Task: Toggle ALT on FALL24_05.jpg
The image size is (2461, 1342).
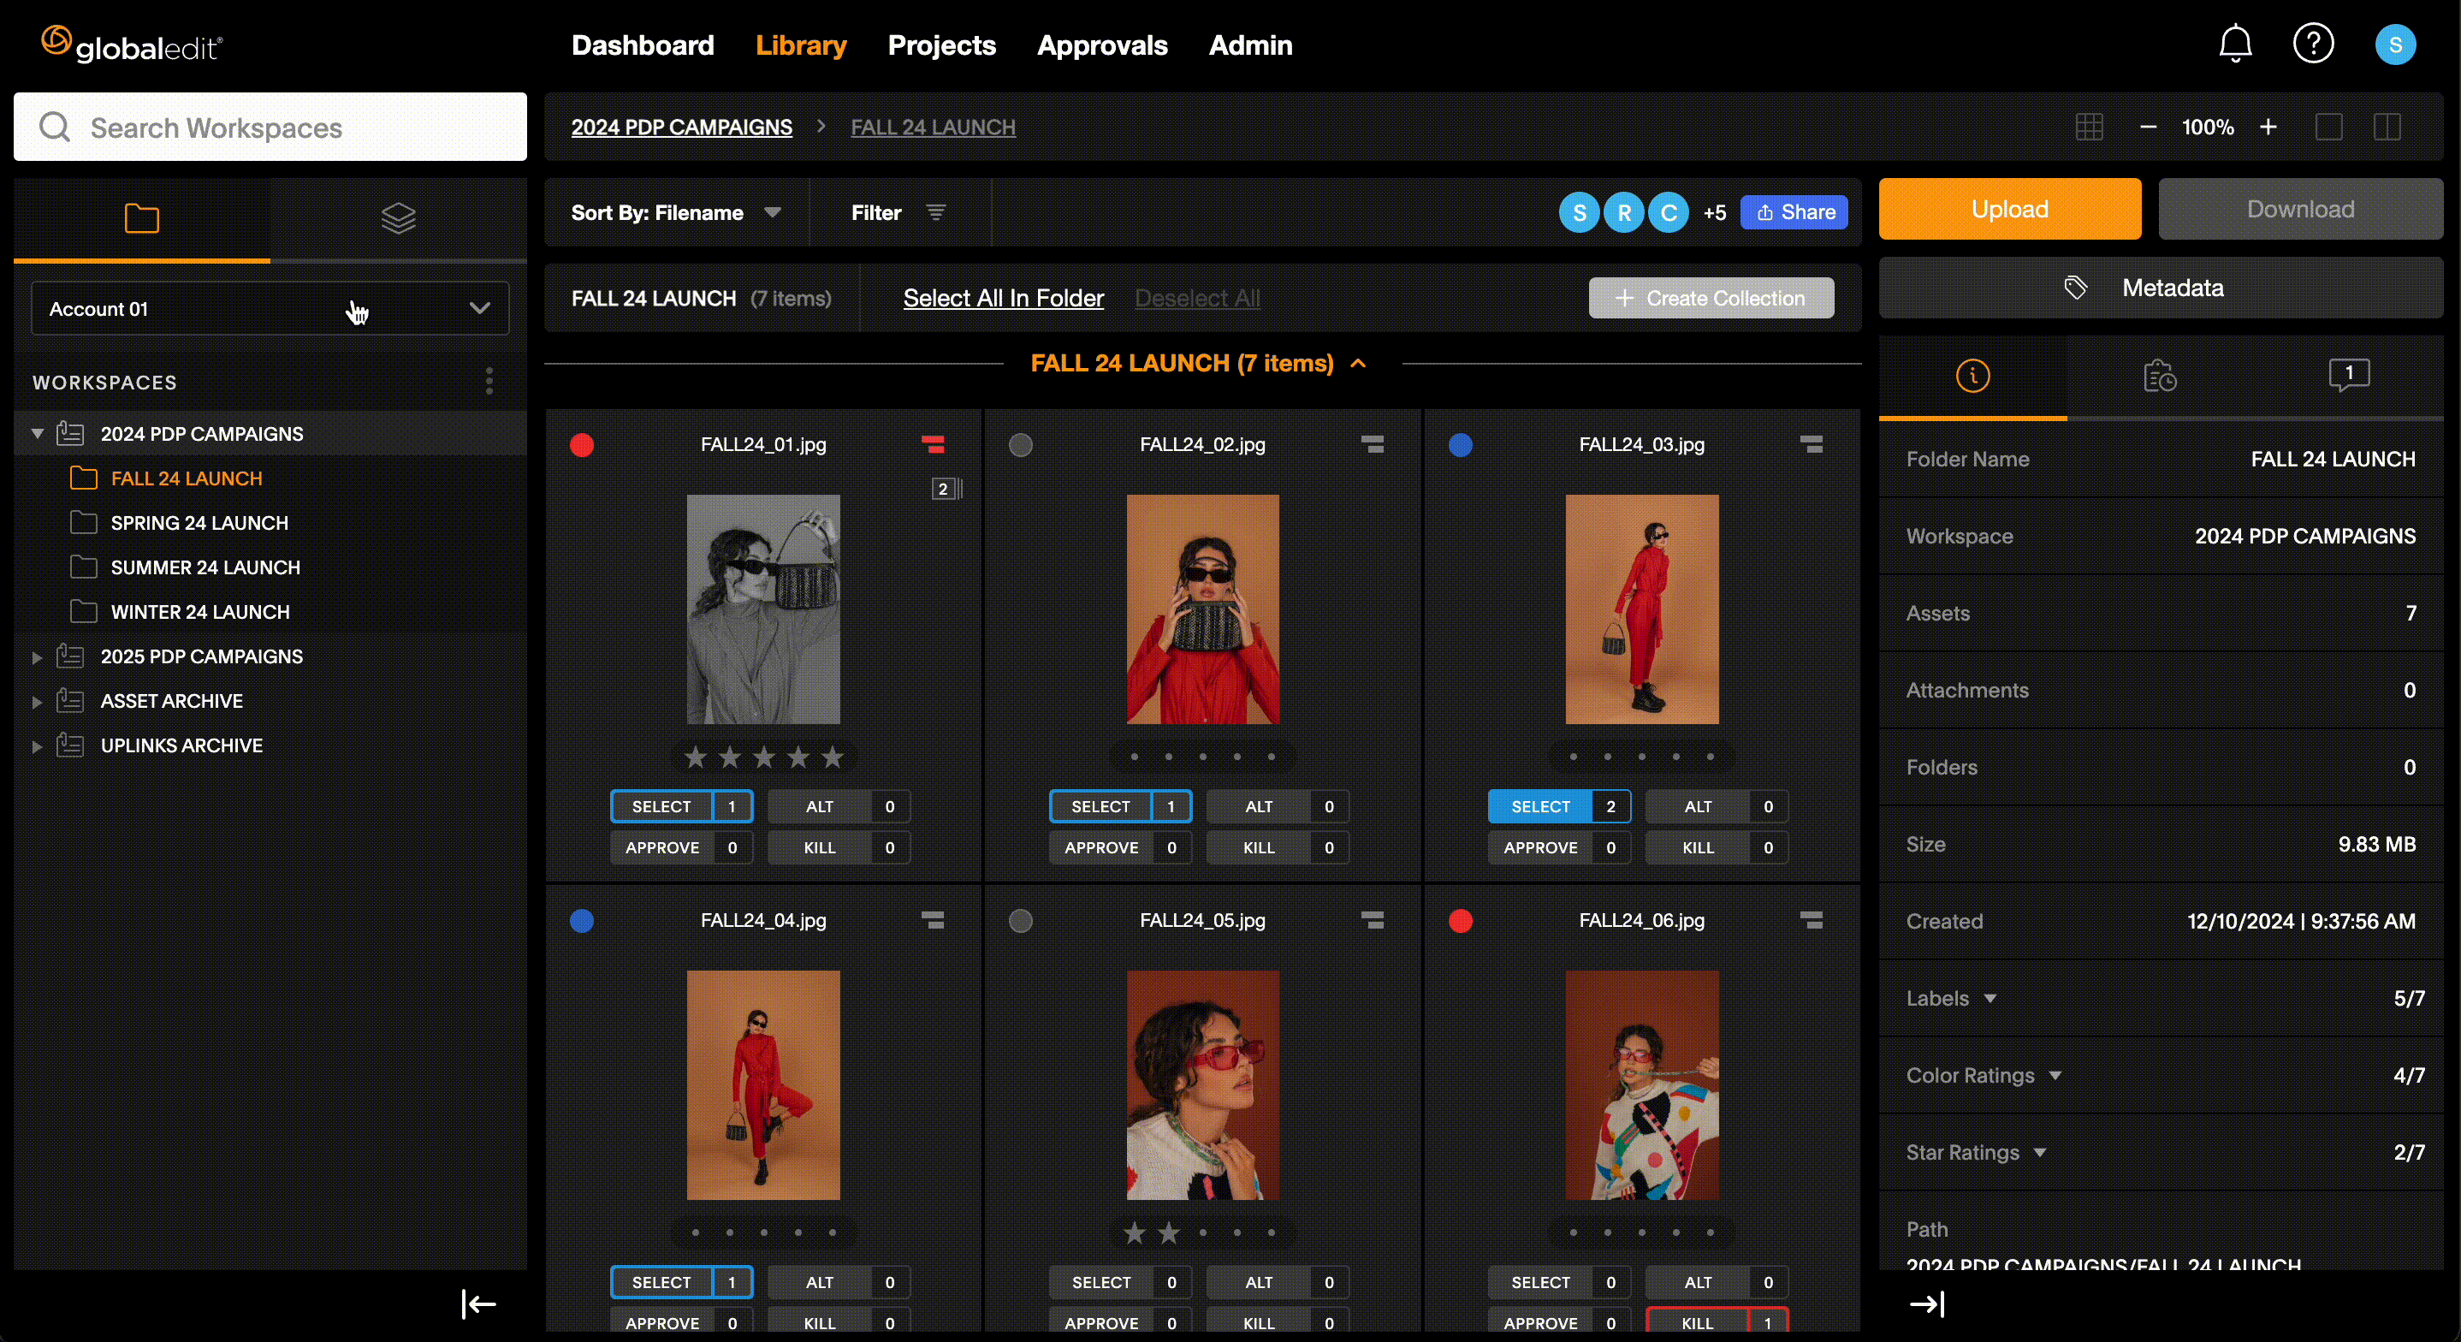Action: click(x=1278, y=1282)
